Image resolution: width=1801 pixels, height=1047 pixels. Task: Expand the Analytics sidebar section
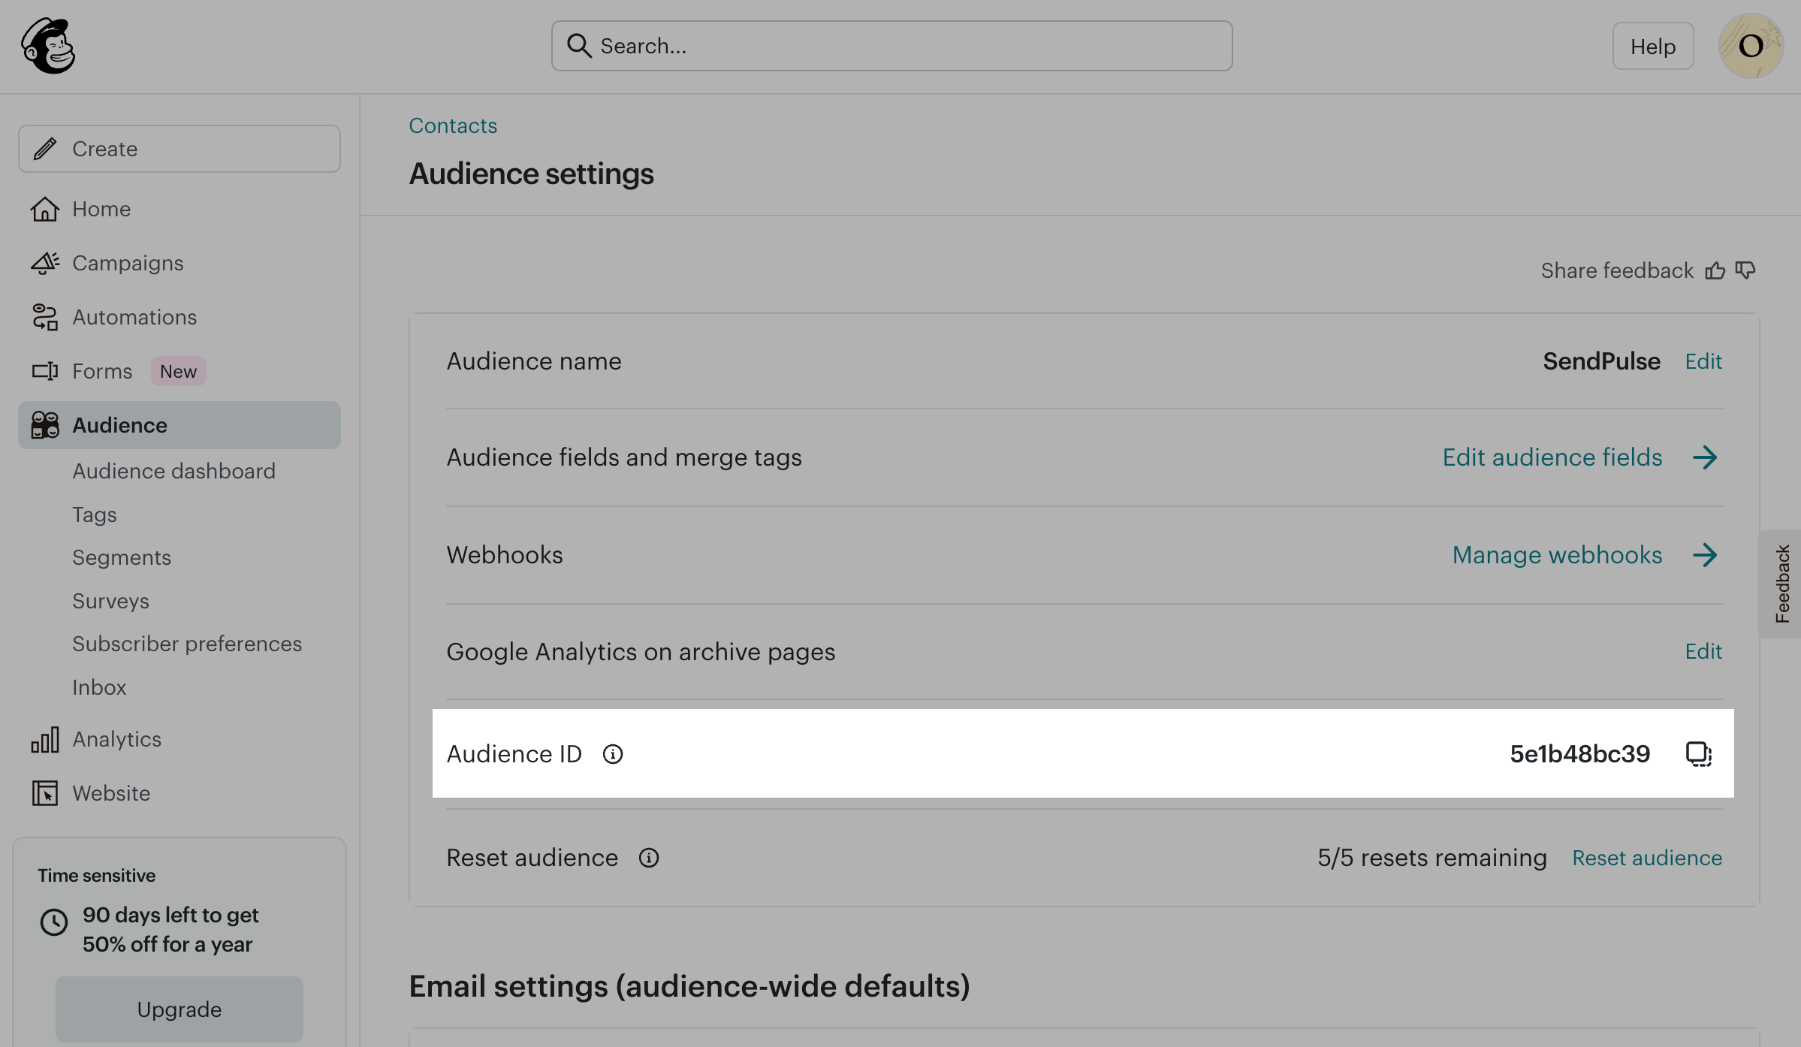[116, 739]
